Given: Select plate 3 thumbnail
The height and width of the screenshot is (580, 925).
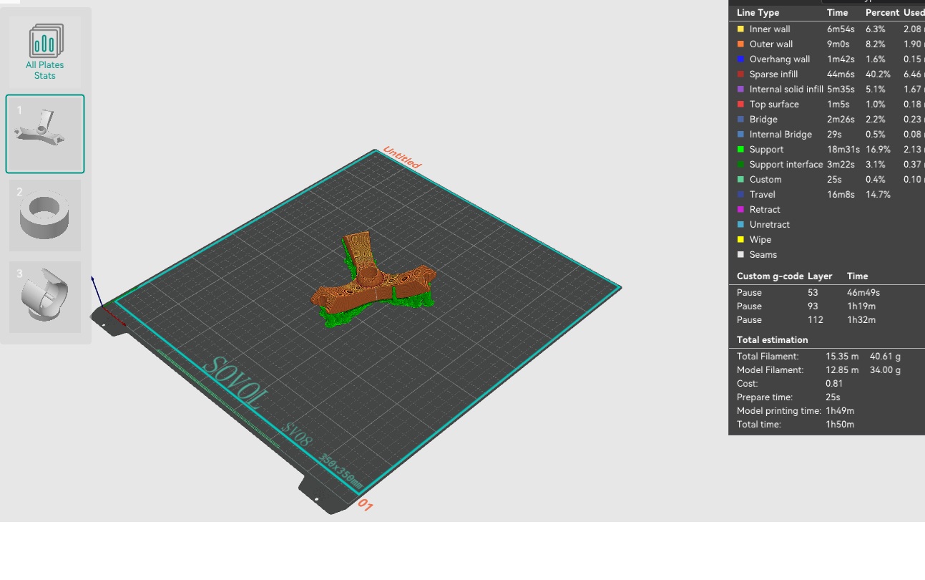Looking at the screenshot, I should [x=45, y=297].
